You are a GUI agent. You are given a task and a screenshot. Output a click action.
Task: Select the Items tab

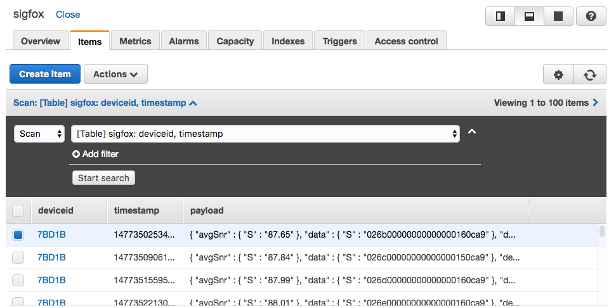pos(89,41)
